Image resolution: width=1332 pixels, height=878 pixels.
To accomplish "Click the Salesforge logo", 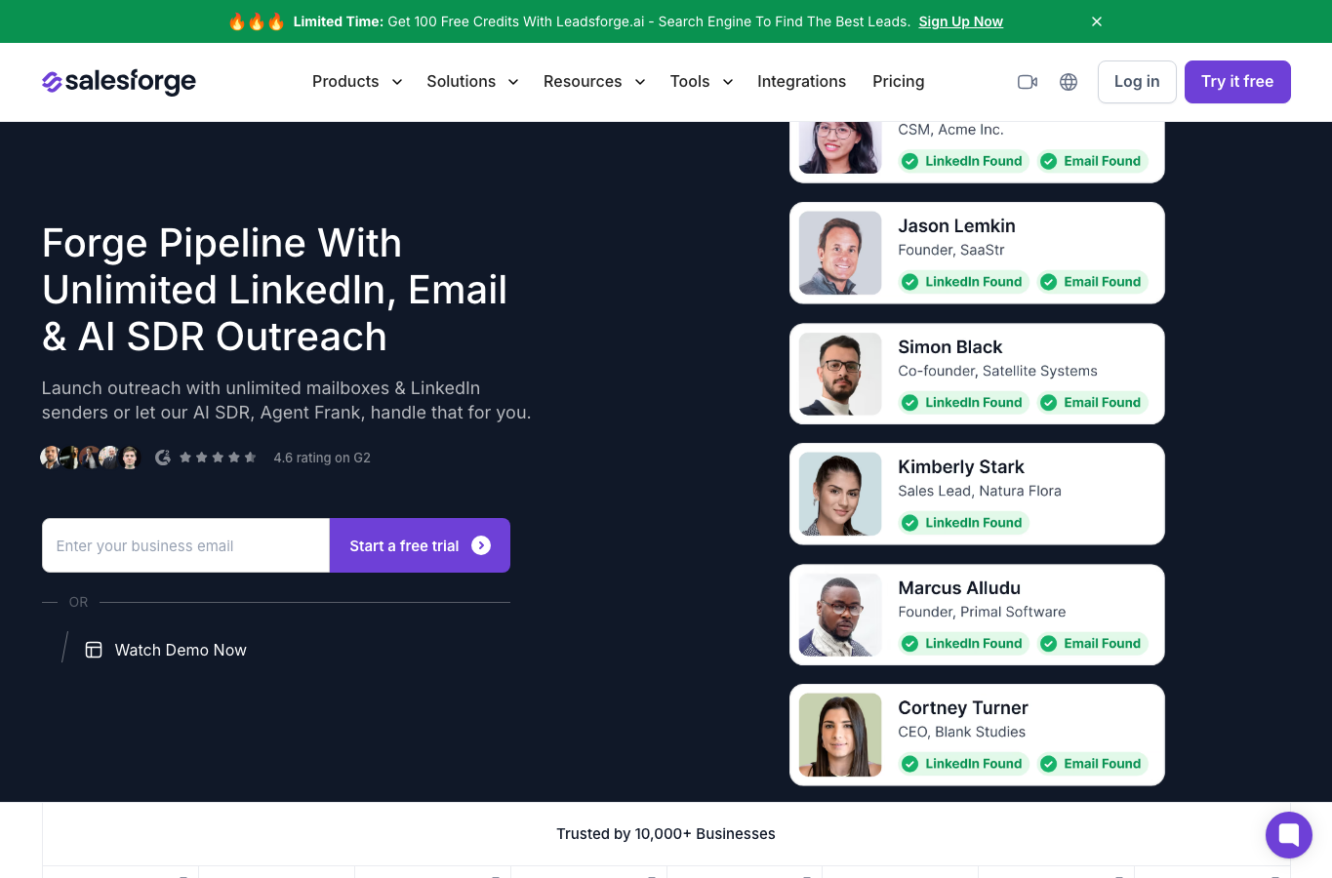I will point(119,82).
